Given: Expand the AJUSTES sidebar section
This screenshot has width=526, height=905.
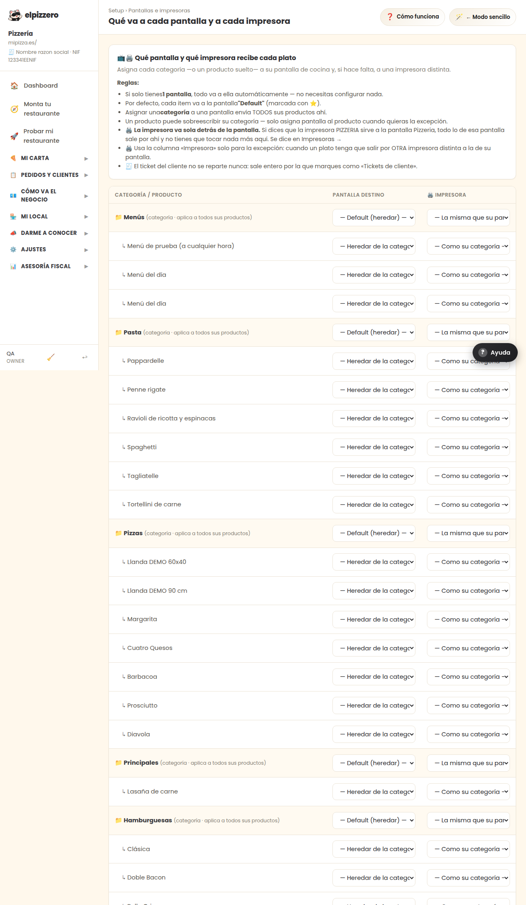Looking at the screenshot, I should tap(49, 249).
